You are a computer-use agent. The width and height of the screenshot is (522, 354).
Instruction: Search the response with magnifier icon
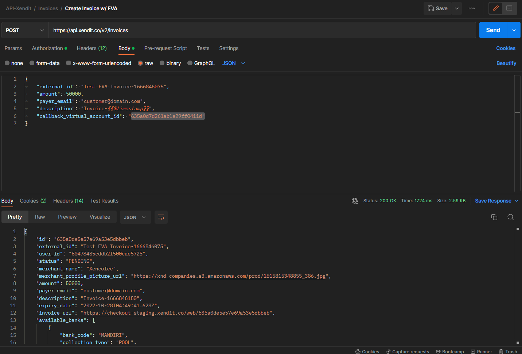click(x=511, y=217)
